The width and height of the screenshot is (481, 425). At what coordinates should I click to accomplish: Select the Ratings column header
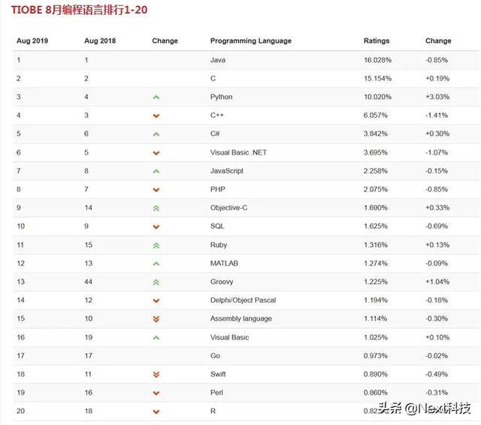377,41
